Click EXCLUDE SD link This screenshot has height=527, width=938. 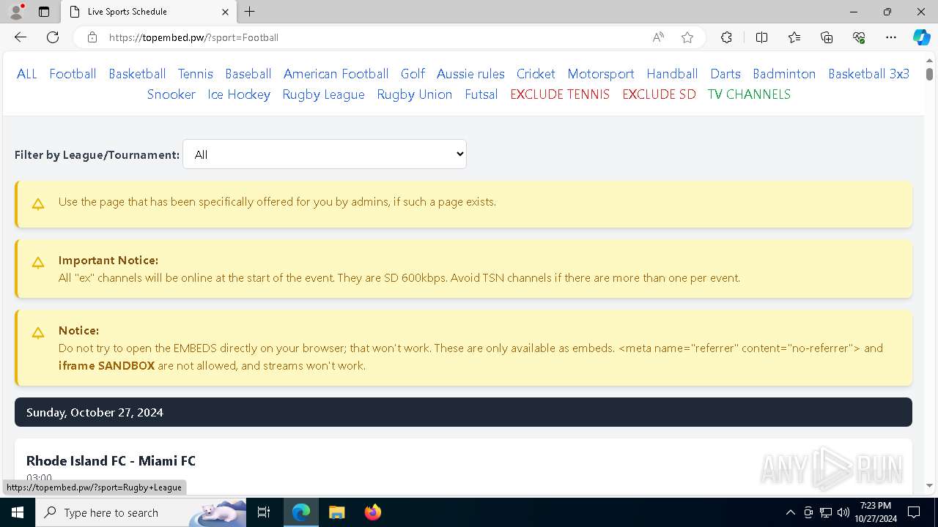(x=659, y=94)
